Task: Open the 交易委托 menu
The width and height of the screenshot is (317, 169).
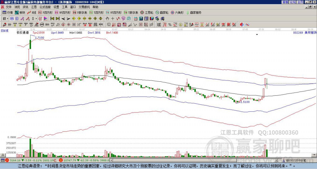Action: pyautogui.click(x=84, y=7)
